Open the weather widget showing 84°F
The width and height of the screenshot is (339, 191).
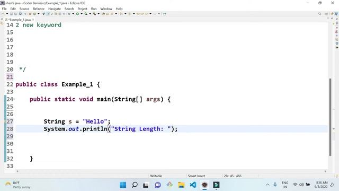(17, 185)
